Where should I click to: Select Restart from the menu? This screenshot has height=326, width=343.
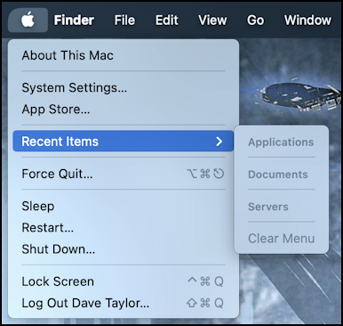(x=124, y=228)
